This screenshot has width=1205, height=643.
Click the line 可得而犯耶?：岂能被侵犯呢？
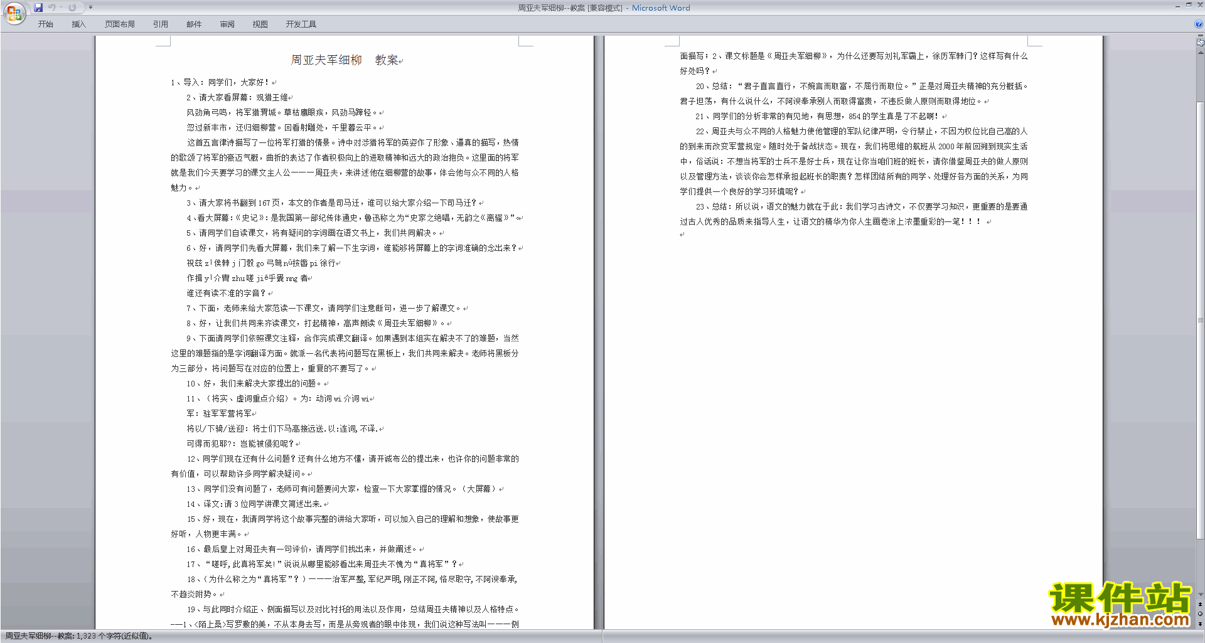point(240,444)
